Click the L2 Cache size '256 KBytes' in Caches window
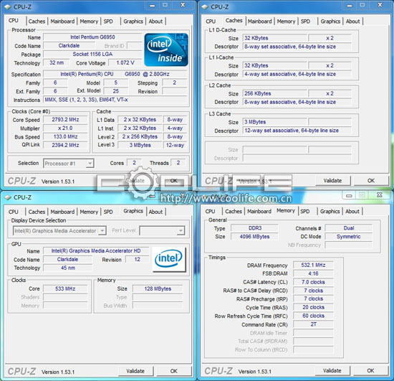Screen dimensions: 394x381 click(x=274, y=93)
